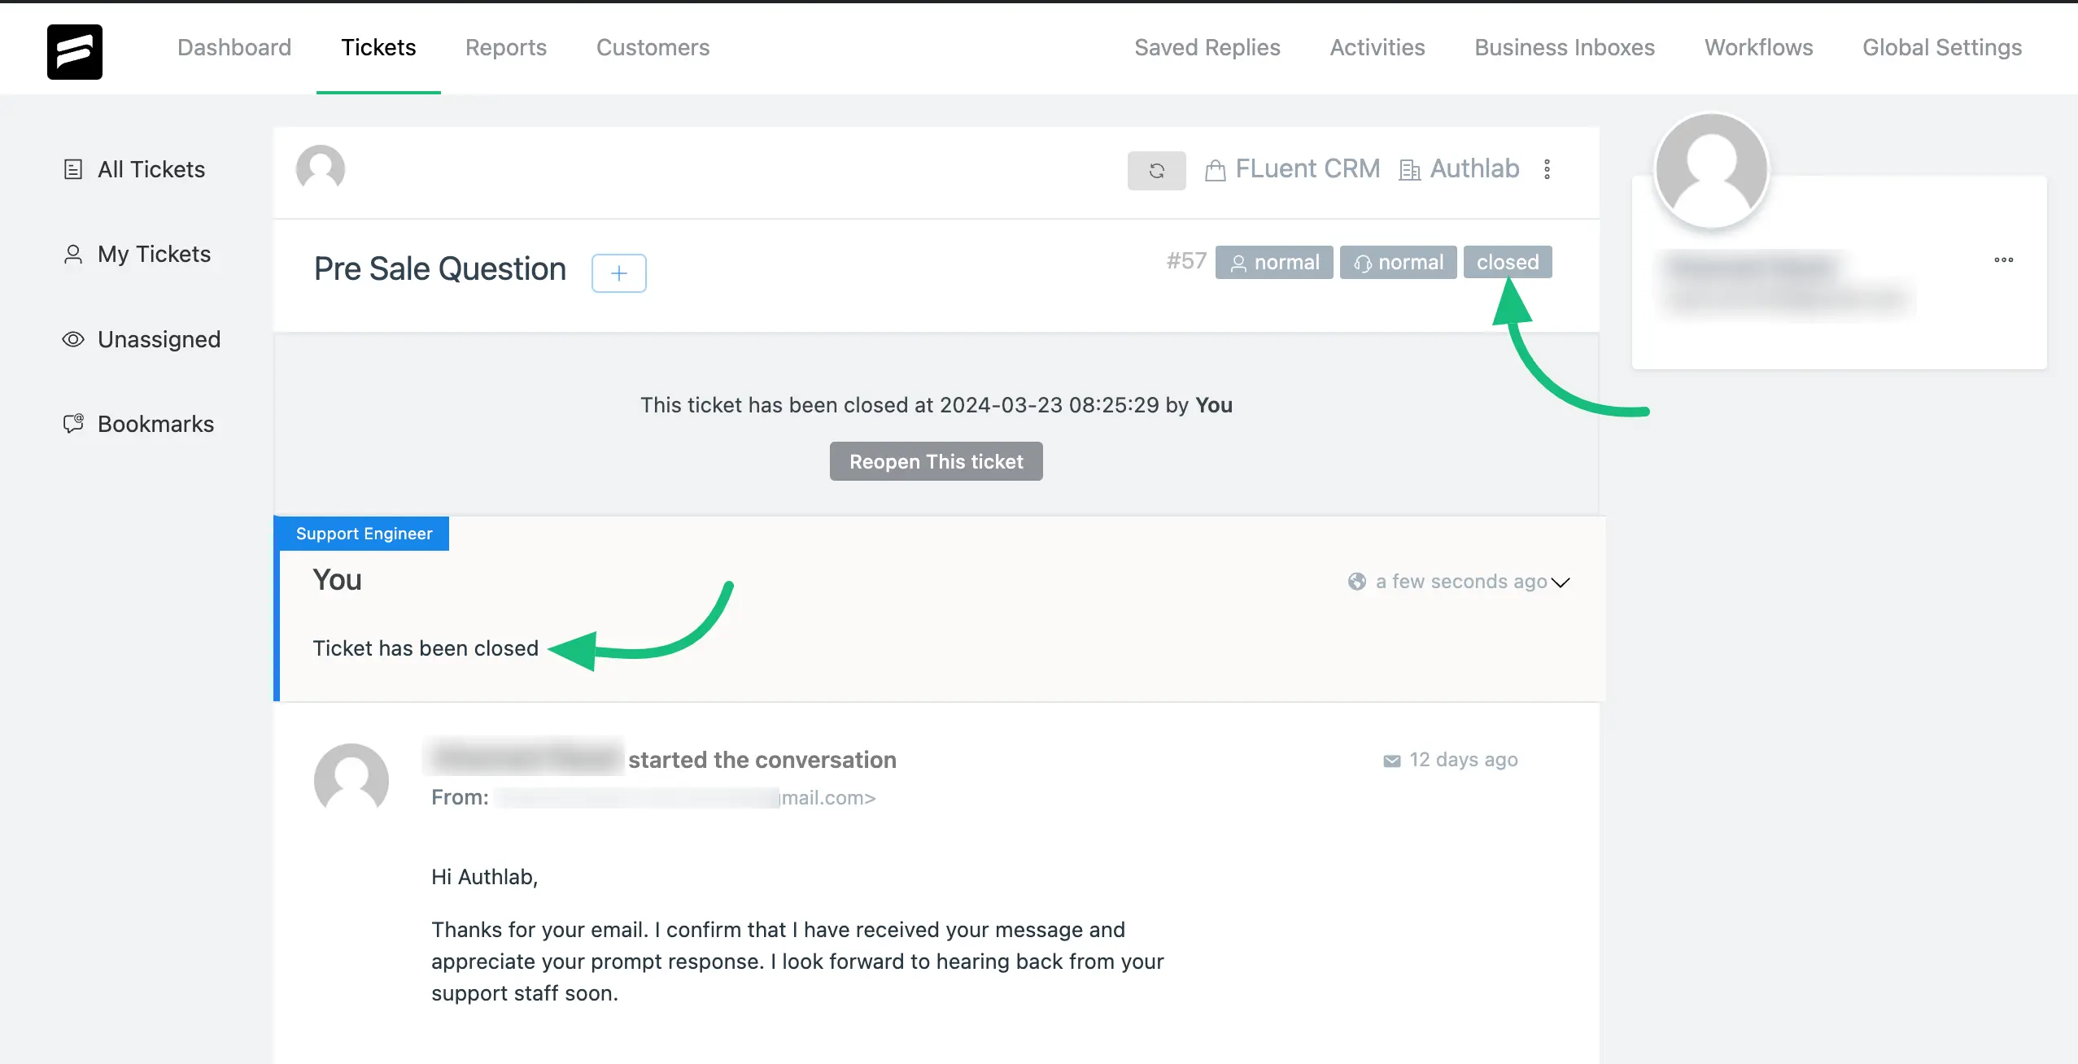Toggle the first normal priority badge
The width and height of the screenshot is (2078, 1064).
[1273, 262]
